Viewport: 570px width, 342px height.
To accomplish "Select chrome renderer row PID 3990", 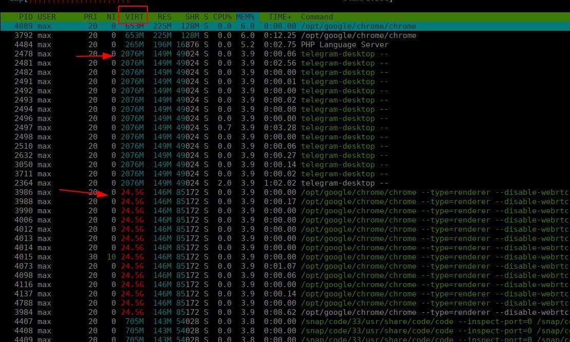I will pyautogui.click(x=285, y=211).
